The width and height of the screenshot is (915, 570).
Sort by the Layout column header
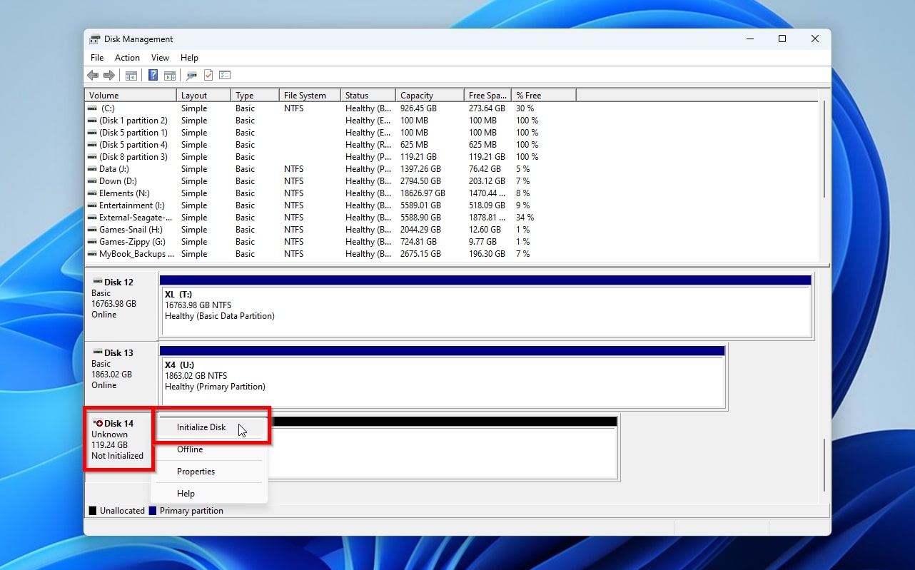coord(203,95)
